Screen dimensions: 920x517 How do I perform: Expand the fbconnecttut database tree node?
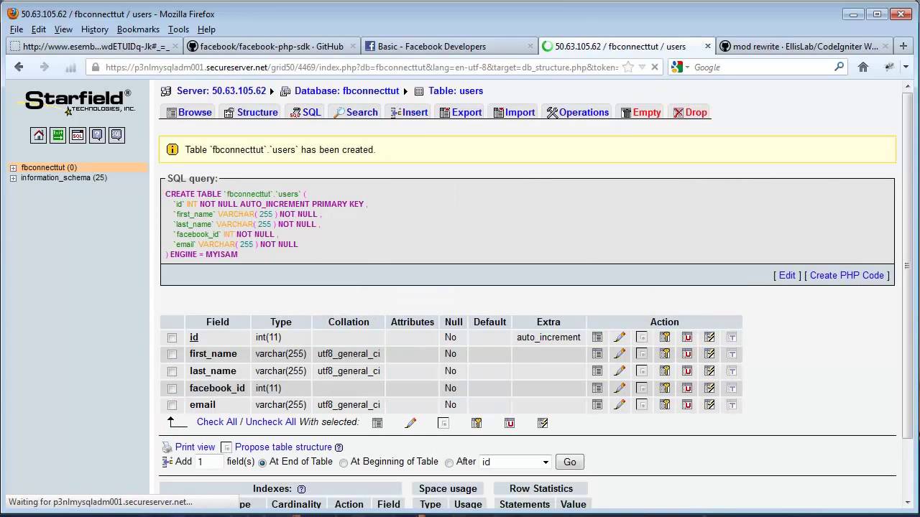click(x=13, y=168)
